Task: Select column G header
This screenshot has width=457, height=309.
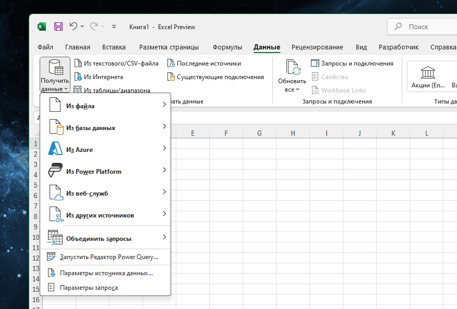Action: (x=259, y=133)
